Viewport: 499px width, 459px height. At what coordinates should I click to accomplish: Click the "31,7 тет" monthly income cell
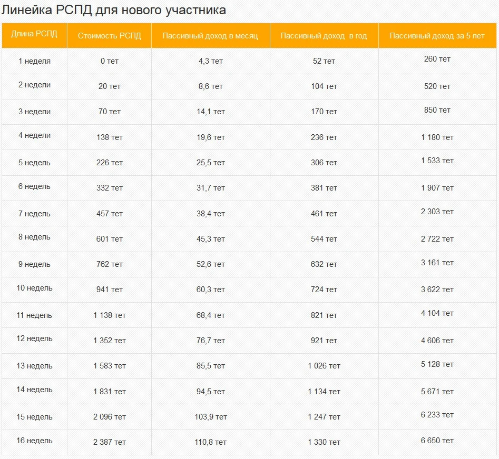click(210, 188)
